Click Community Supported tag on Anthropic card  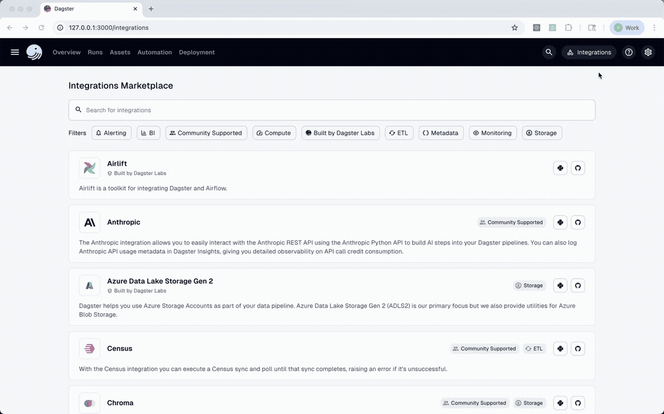coord(512,222)
